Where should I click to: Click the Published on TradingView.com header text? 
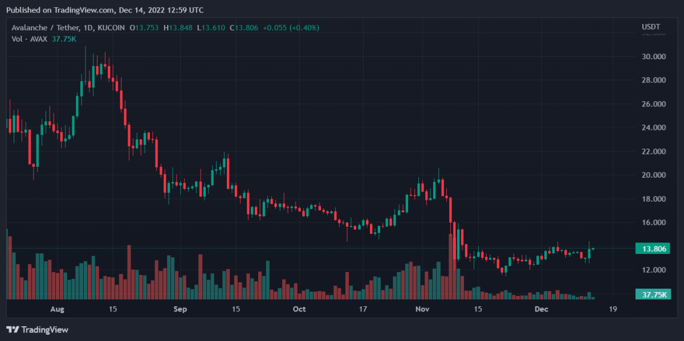click(x=104, y=10)
